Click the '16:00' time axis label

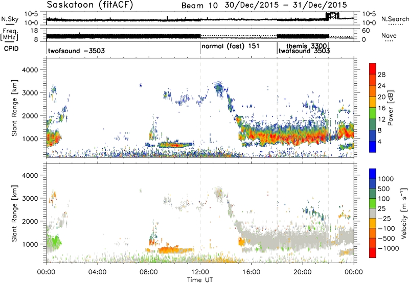tap(251, 272)
